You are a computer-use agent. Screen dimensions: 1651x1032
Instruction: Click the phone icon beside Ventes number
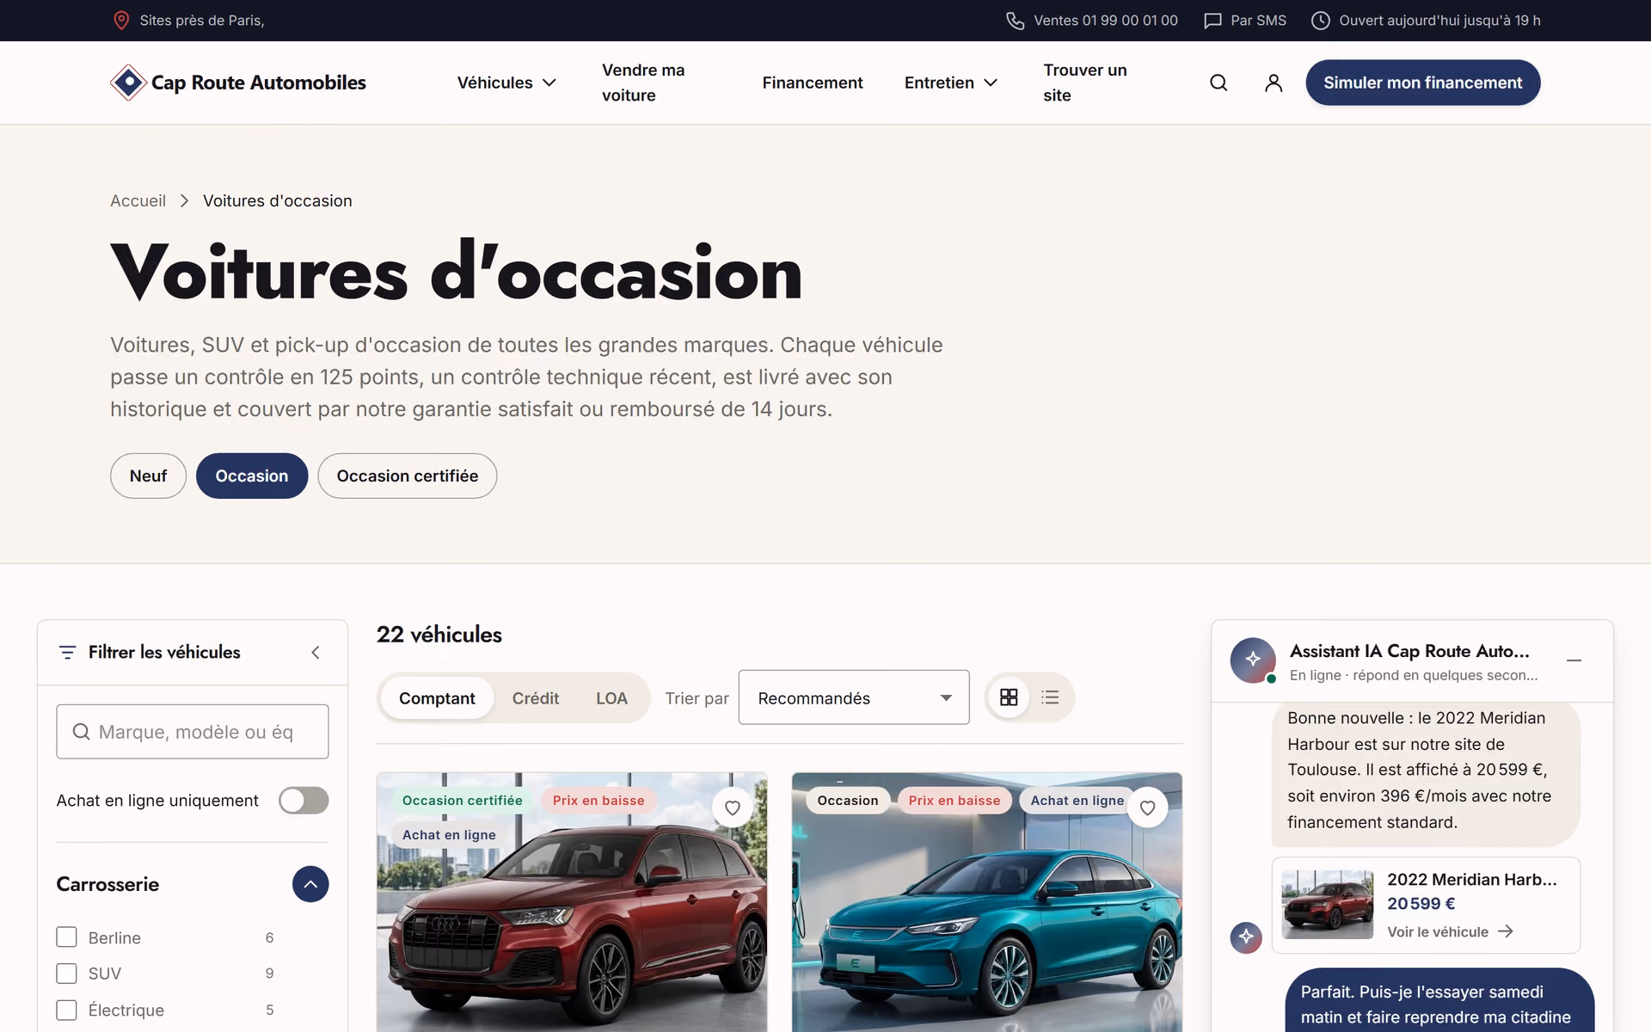[x=1015, y=21]
